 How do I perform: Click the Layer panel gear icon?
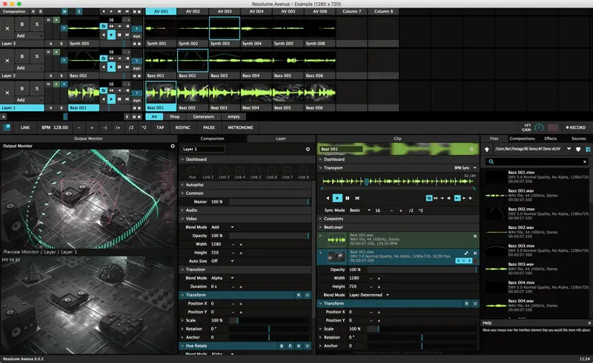pos(308,149)
